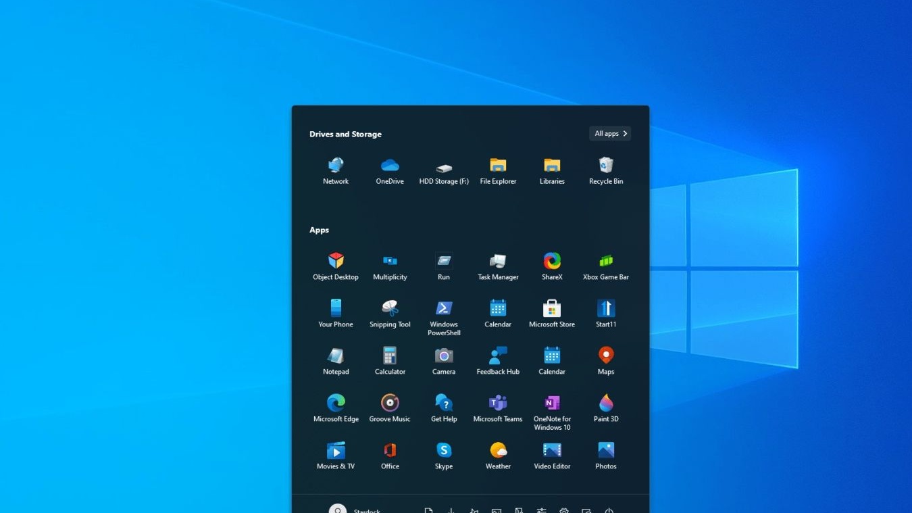Open Skype
Image resolution: width=912 pixels, height=513 pixels.
(x=444, y=456)
